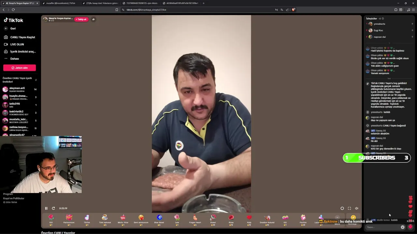Screen dimensions: 417x234
Task: Click the Jeton alın button
Action: 20,68
